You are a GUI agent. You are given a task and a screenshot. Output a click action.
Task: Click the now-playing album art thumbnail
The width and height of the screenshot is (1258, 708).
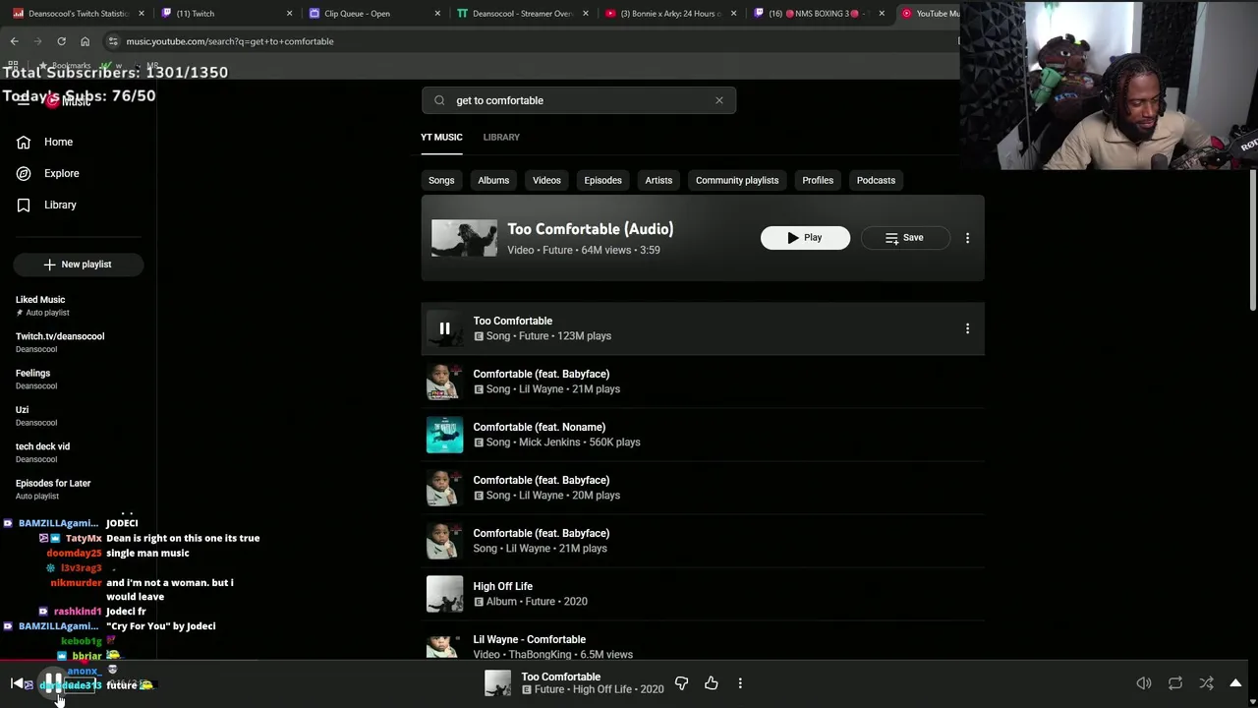498,683
